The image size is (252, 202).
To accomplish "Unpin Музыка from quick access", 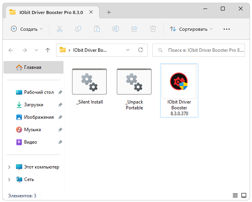I will 60,130.
